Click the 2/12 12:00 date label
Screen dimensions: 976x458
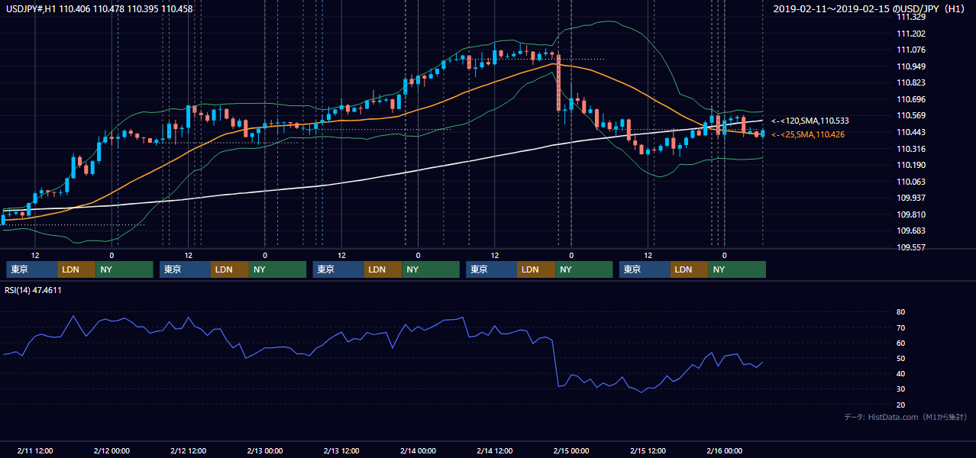click(188, 450)
